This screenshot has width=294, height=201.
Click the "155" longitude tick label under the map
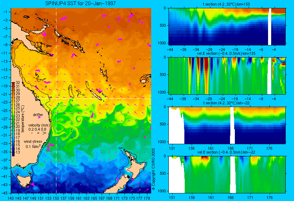(x=56, y=198)
